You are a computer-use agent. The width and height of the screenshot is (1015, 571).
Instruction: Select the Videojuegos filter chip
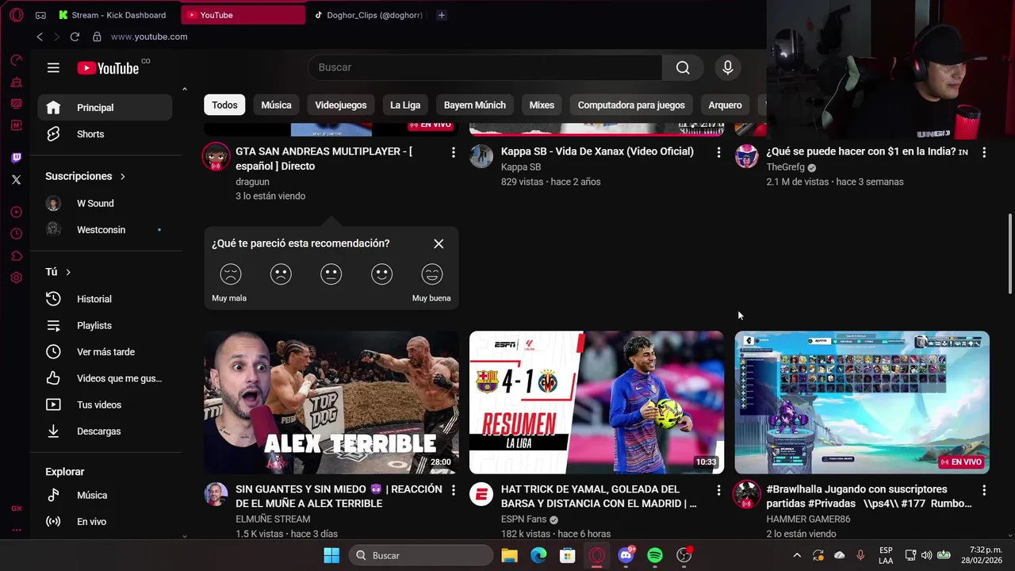coord(341,105)
